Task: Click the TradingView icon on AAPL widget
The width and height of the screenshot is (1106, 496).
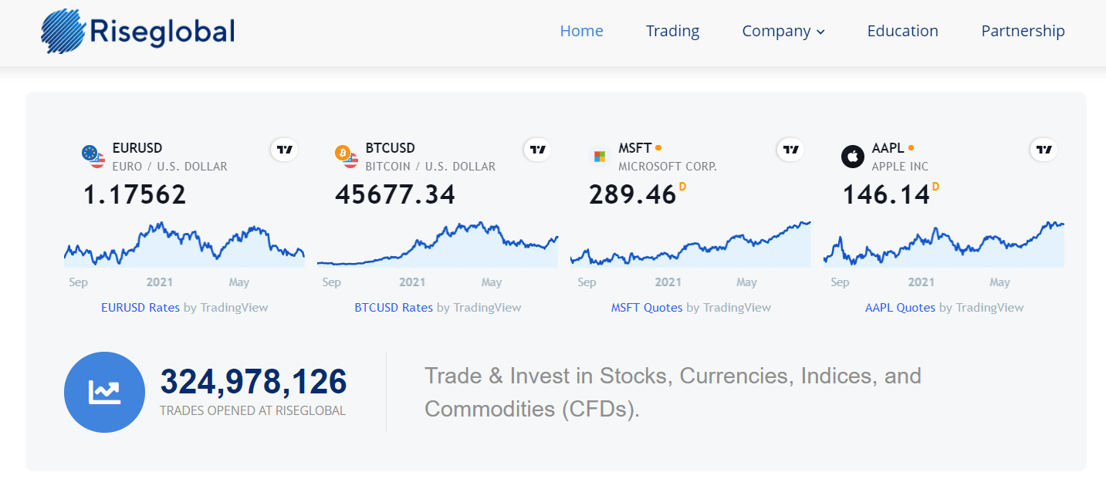Action: point(1043,150)
